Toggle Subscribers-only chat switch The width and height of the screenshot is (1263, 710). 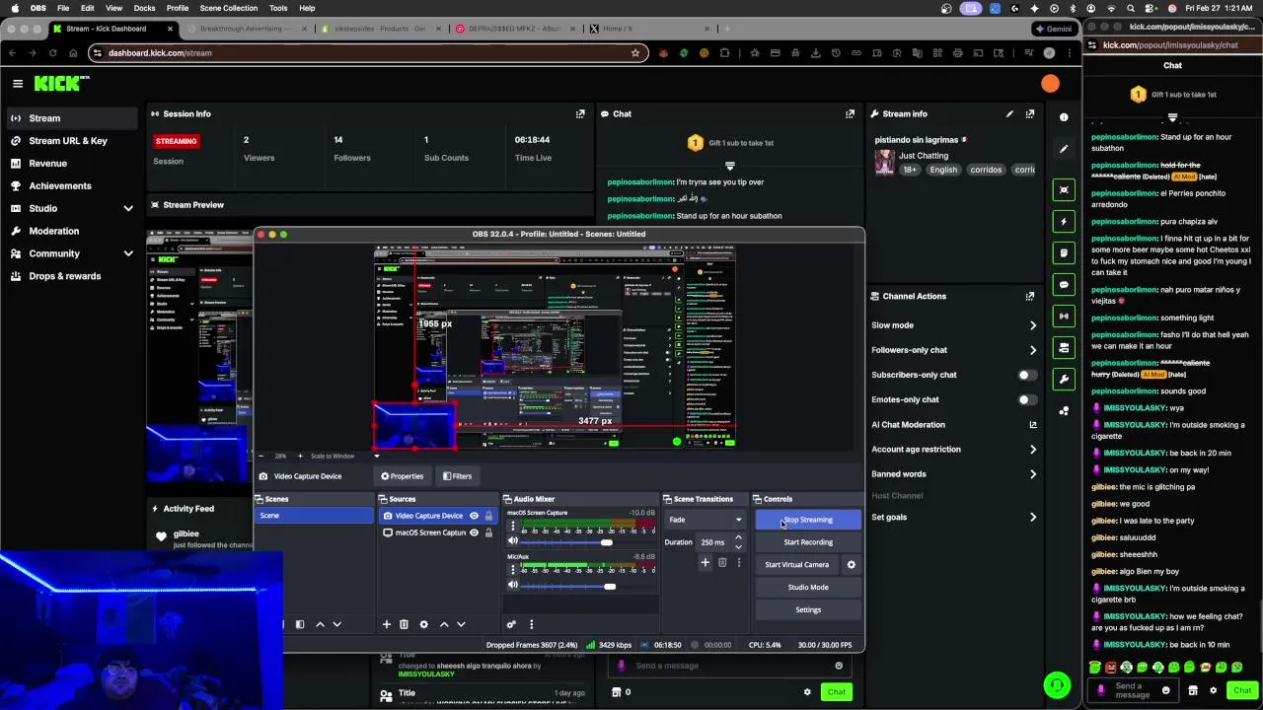1027,375
